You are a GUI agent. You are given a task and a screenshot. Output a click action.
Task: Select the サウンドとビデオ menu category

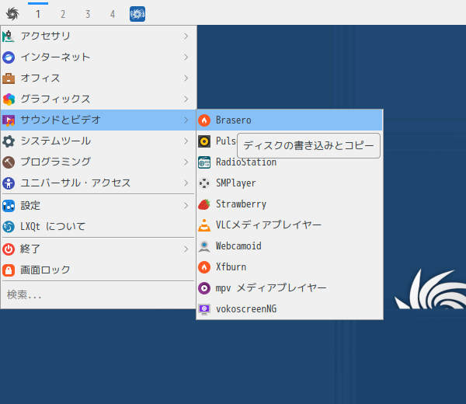coord(99,120)
